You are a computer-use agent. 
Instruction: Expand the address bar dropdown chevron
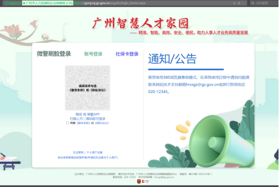point(243,3)
